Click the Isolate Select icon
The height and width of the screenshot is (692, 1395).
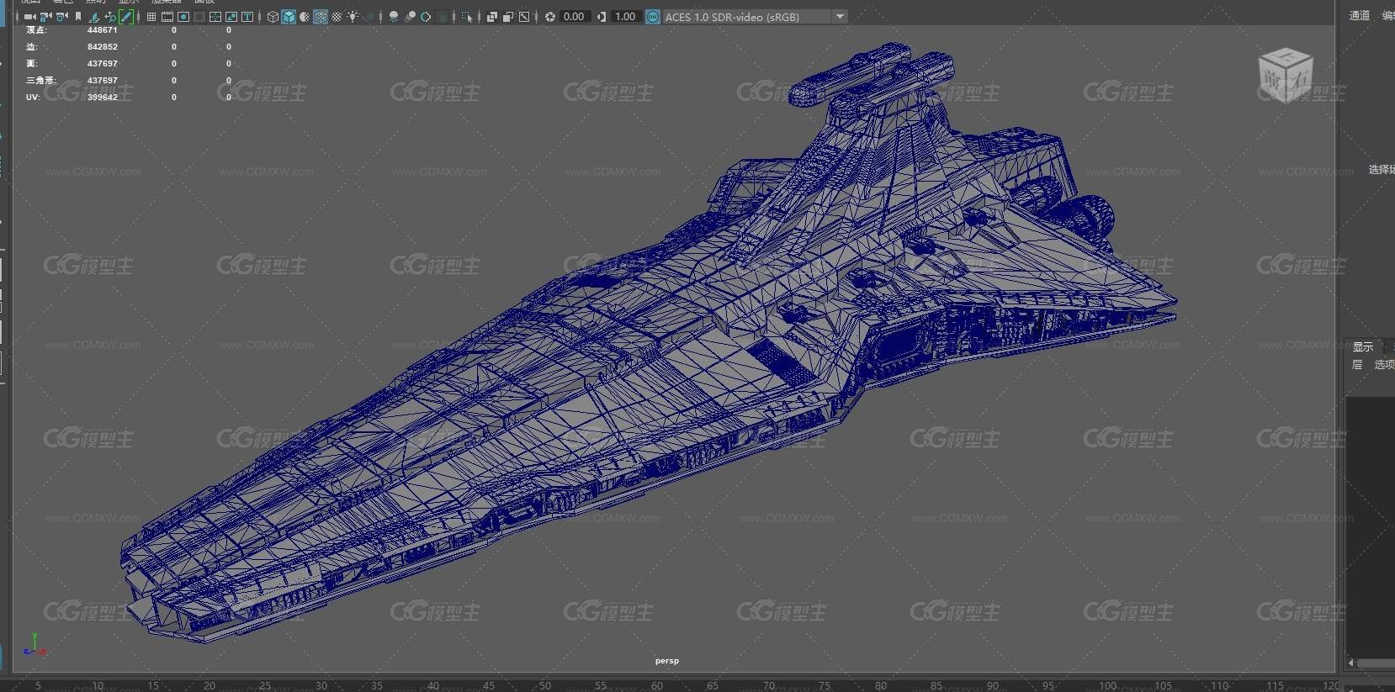coord(467,17)
